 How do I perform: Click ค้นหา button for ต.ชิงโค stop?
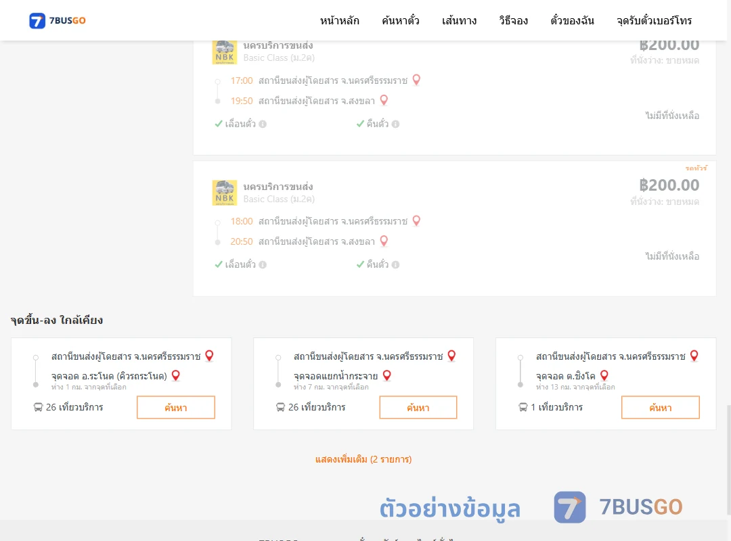click(x=661, y=407)
